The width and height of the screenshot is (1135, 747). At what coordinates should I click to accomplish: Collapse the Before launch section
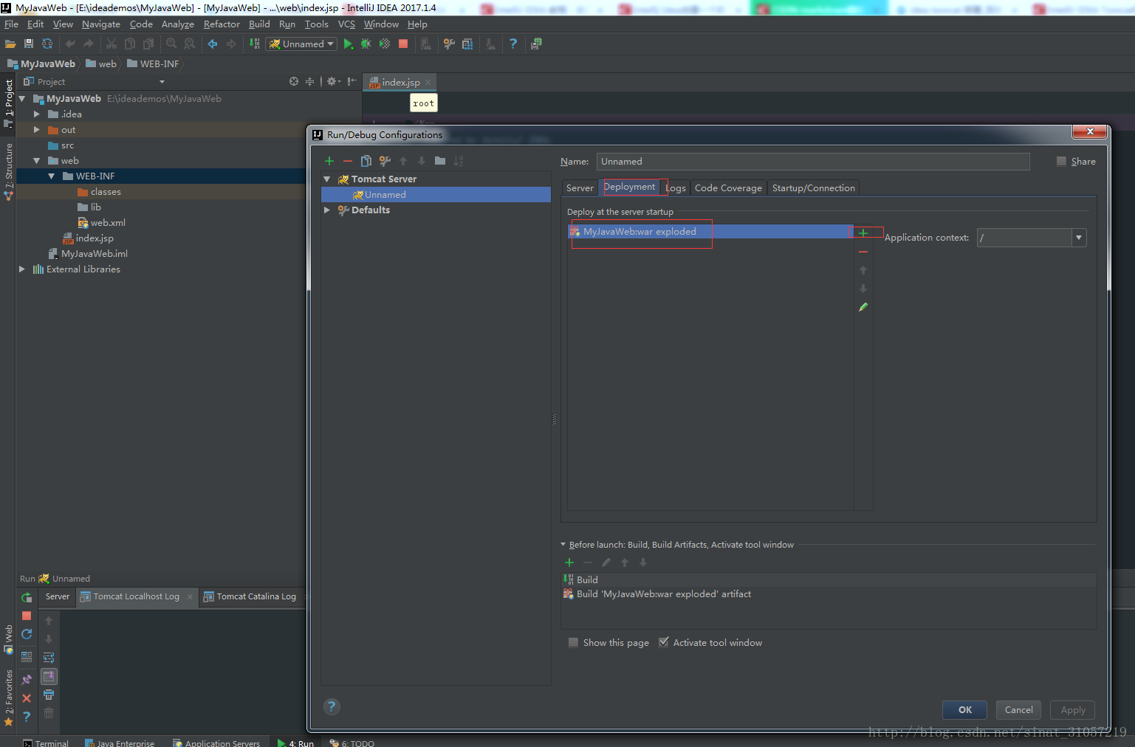coord(563,545)
